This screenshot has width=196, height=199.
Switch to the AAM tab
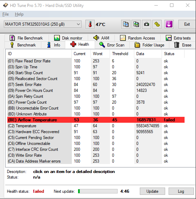[x=101, y=38]
